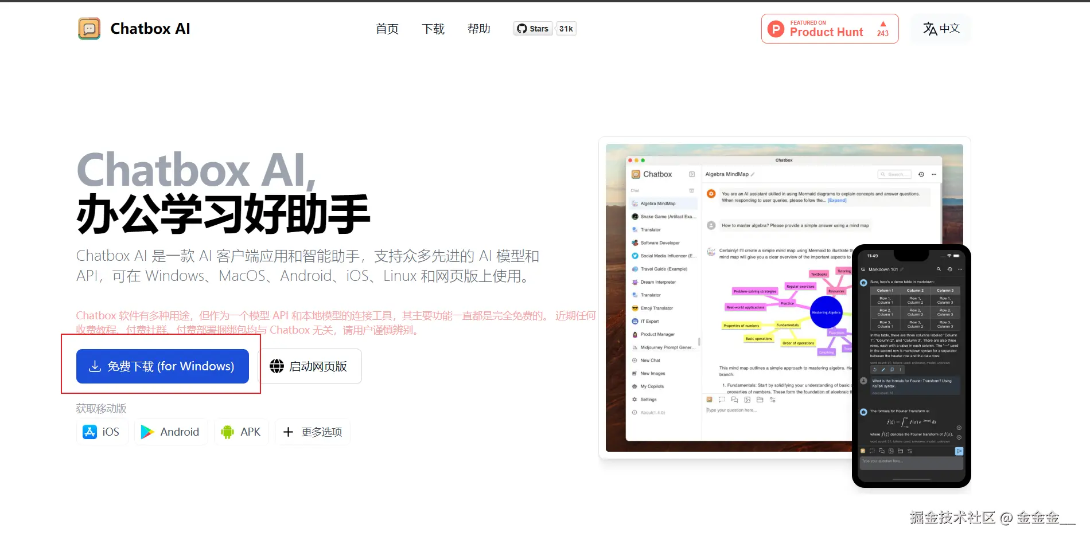This screenshot has width=1090, height=540.
Task: Click the translate icon beside 中文
Action: pos(929,29)
